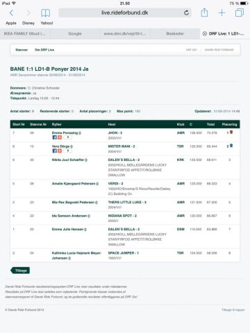Image resolution: width=250 pixels, height=333 pixels.
Task: Click the Placering column header
Action: pos(229,124)
